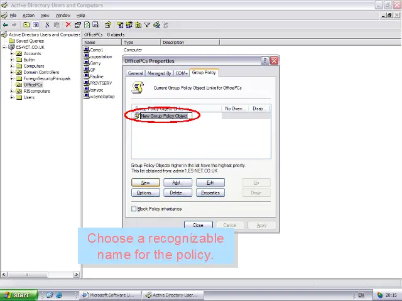Viewport: 402px width, 301px height.
Task: Click the Properties toolbar icon
Action: 77,25
